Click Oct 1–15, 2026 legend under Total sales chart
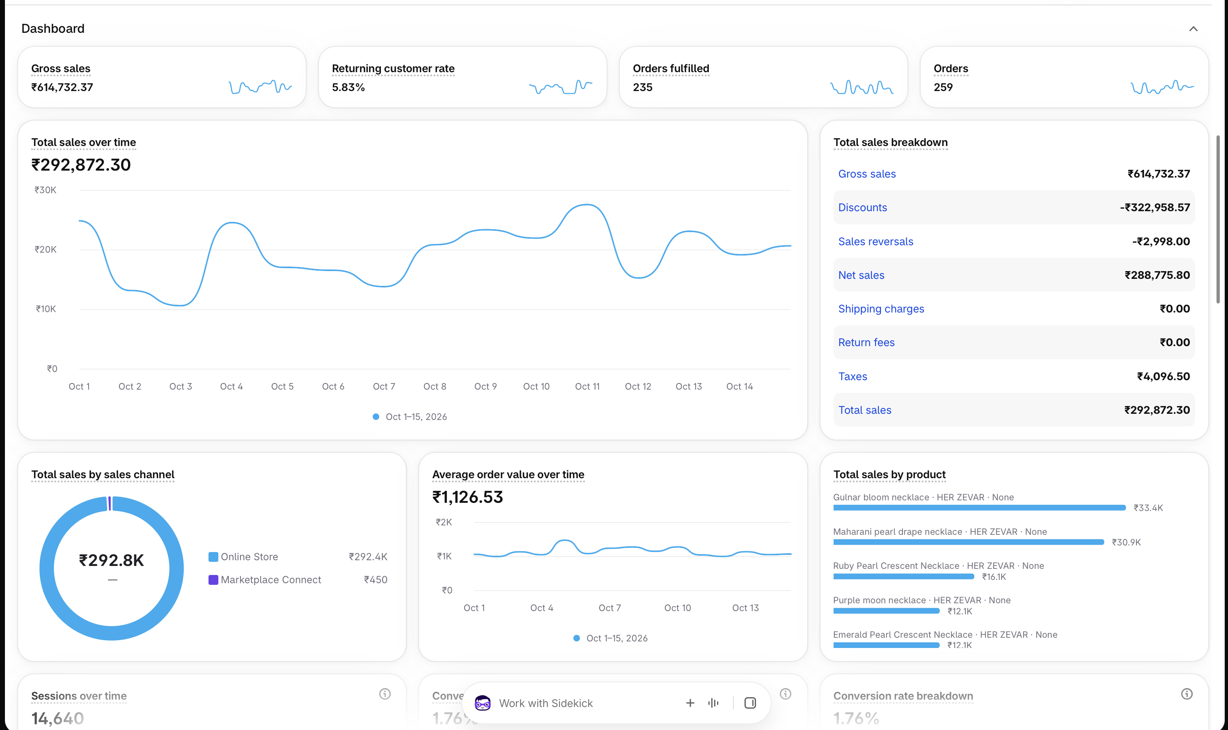 (x=410, y=417)
